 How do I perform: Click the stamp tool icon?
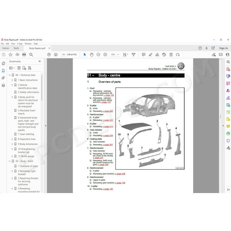point(164,55)
